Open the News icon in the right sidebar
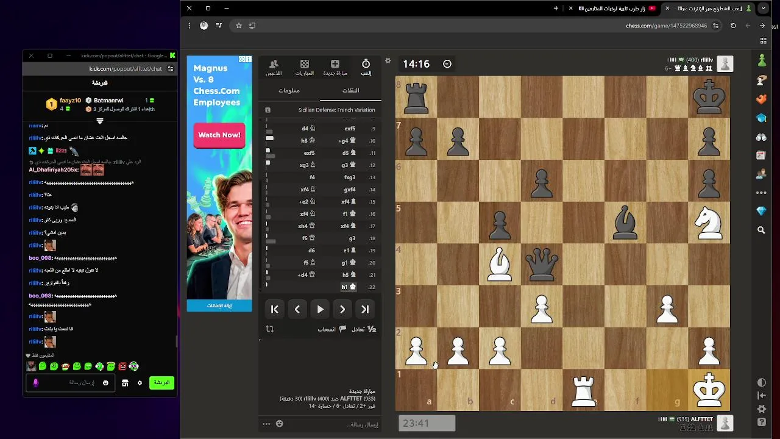This screenshot has height=439, width=780. (762, 155)
